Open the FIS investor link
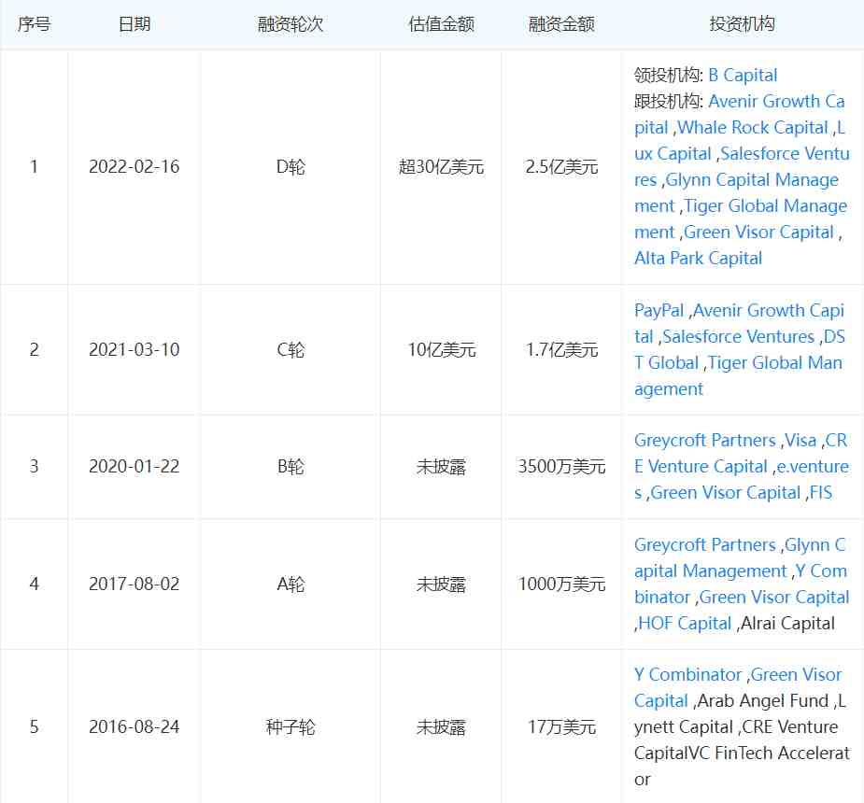The width and height of the screenshot is (864, 803). 820,492
